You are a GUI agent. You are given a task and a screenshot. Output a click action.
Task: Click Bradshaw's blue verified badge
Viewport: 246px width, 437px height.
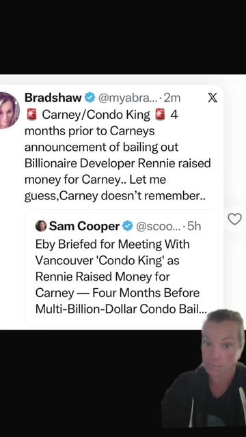coord(89,98)
